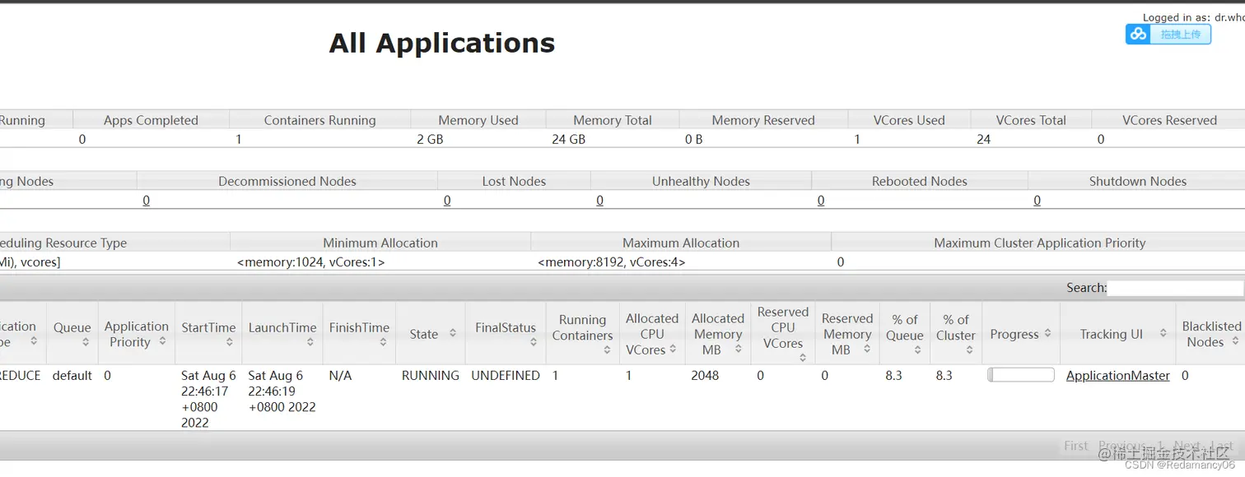Viewport: 1245px width, 477px height.
Task: Click the VCores Used header
Action: tap(909, 120)
